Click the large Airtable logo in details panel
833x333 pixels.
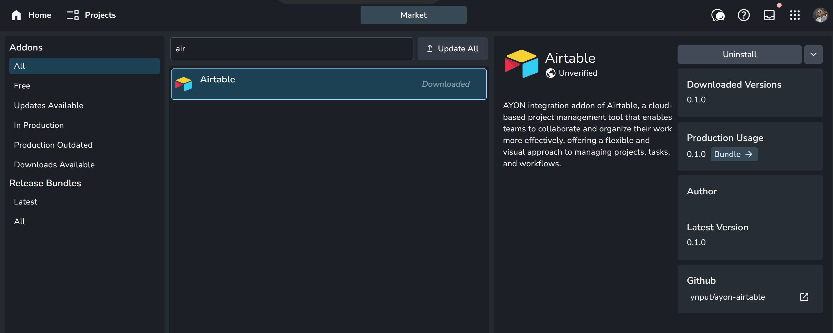click(521, 63)
